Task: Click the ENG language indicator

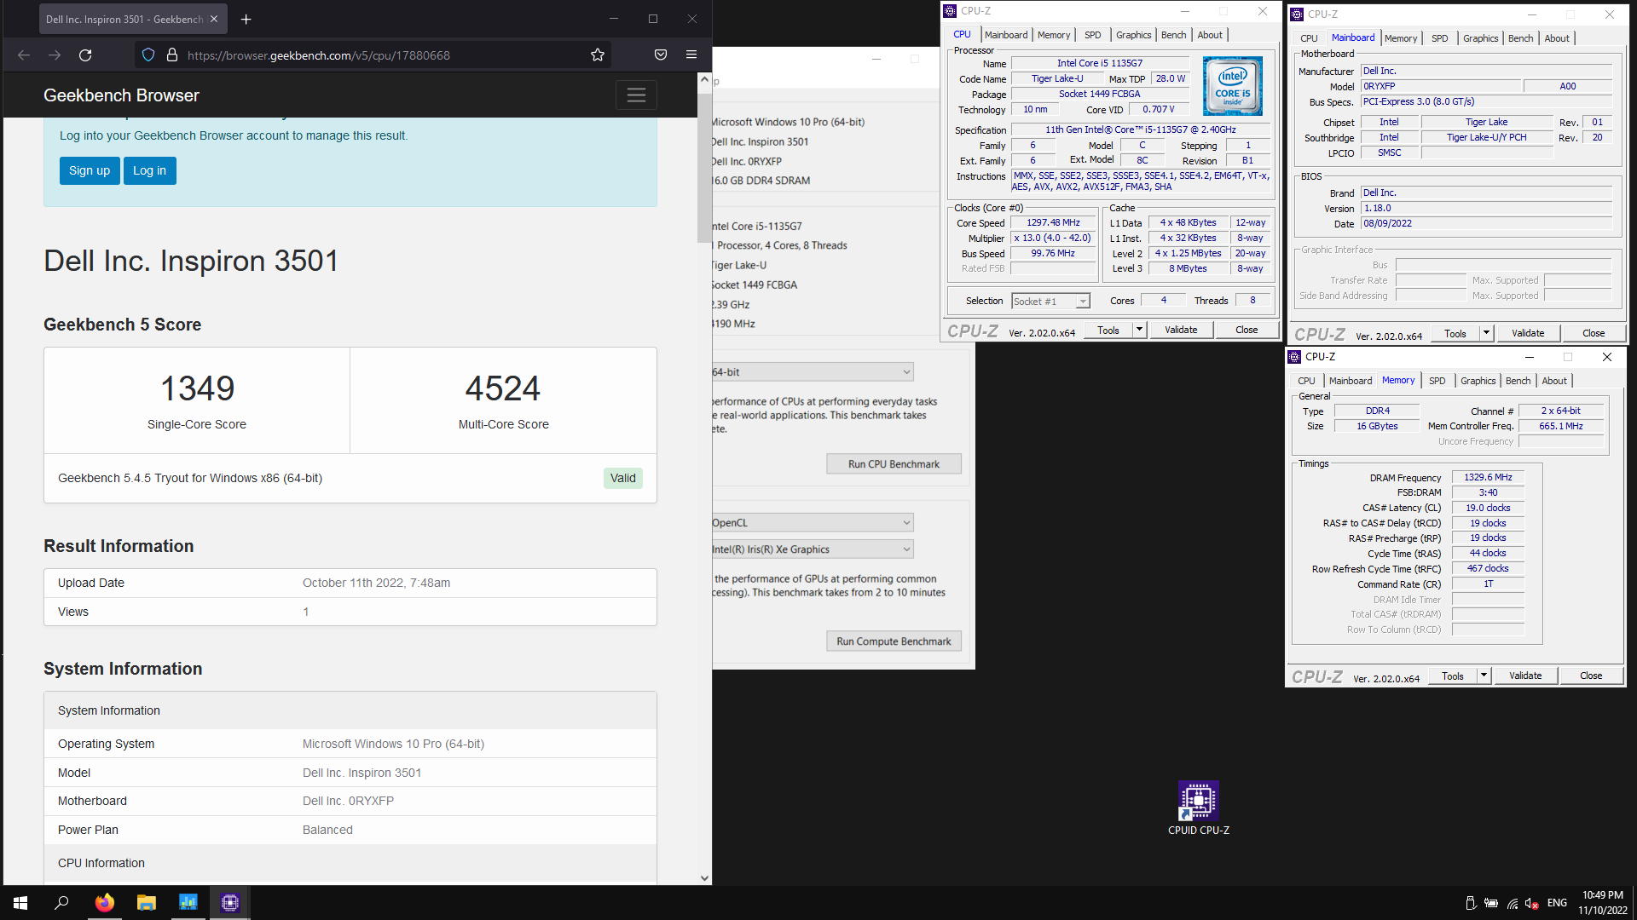Action: click(x=1557, y=903)
